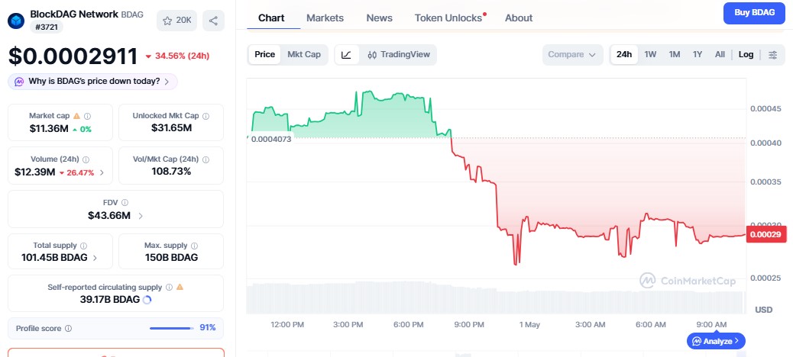Click the Profile score progress bar

(x=171, y=328)
